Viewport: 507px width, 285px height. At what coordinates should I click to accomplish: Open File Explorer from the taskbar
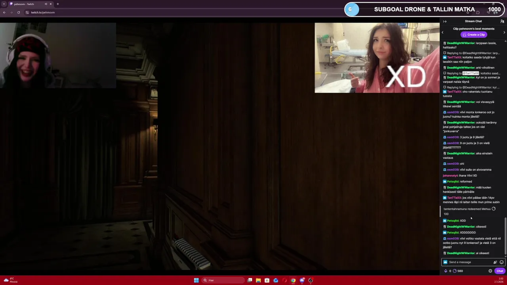point(258,280)
